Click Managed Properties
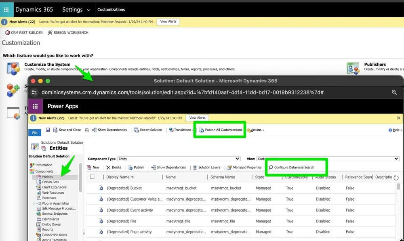 (244, 168)
